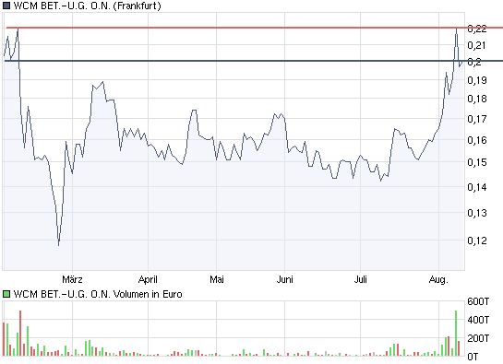Screen dimensions: 503x364
Task: Click the 'Aug.' month label
Action: 438,280
